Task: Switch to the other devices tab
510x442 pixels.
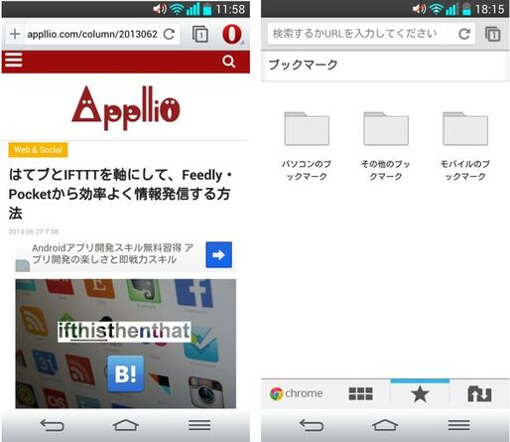Action: click(479, 394)
